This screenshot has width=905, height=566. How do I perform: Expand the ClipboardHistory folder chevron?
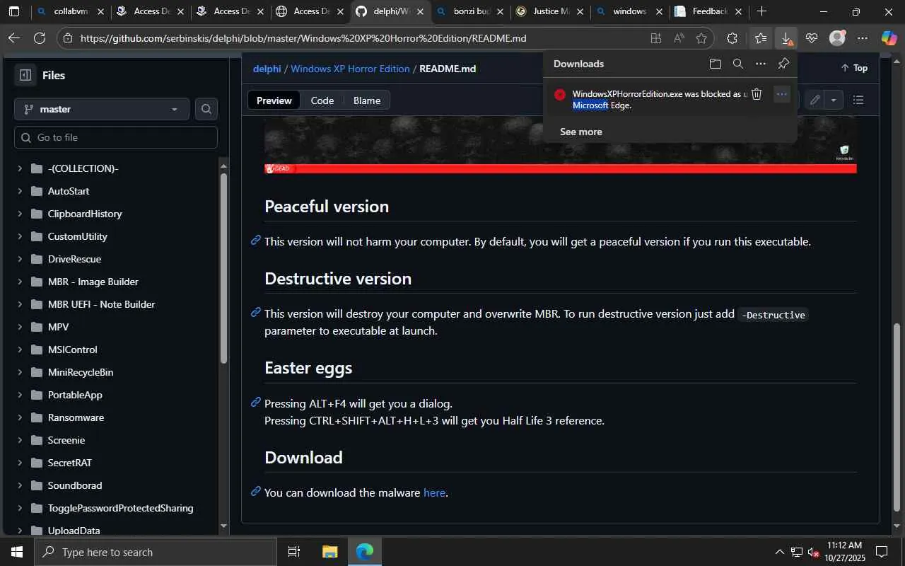click(20, 214)
